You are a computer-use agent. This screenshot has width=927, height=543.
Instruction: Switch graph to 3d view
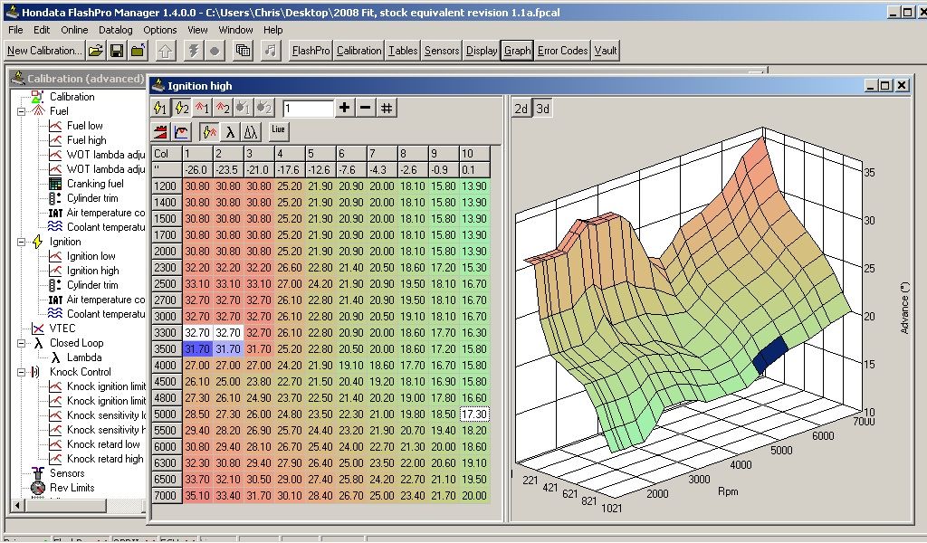click(542, 109)
